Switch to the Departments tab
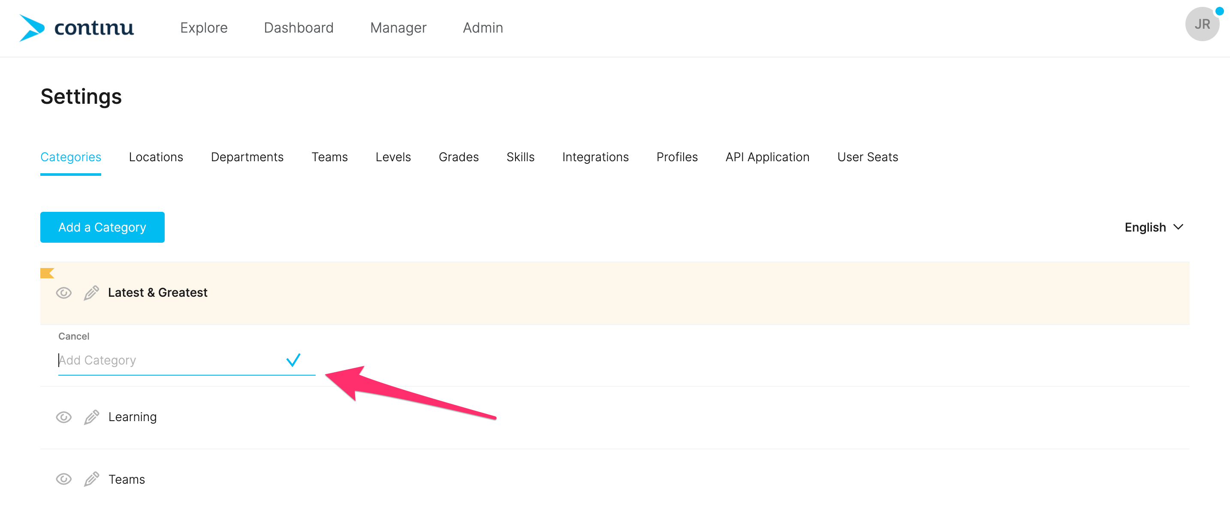Screen dimensions: 1230x506 pyautogui.click(x=247, y=157)
